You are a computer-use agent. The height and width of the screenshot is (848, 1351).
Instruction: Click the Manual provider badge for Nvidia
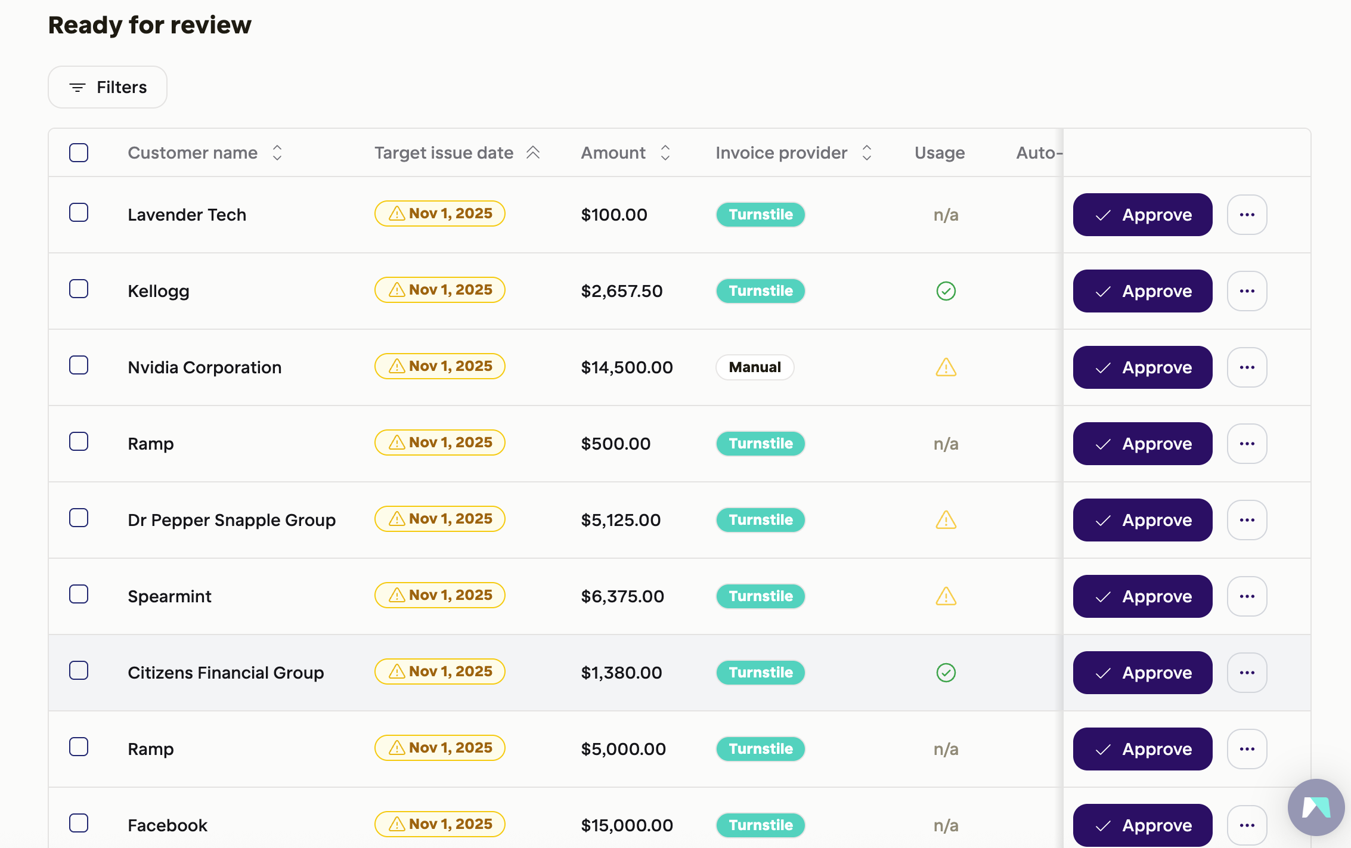tap(754, 367)
